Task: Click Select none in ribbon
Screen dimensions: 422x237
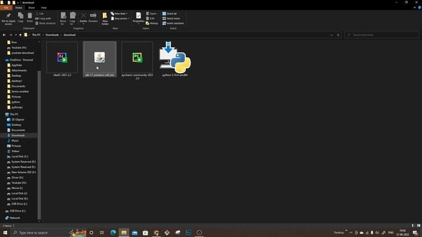Action: click(171, 18)
